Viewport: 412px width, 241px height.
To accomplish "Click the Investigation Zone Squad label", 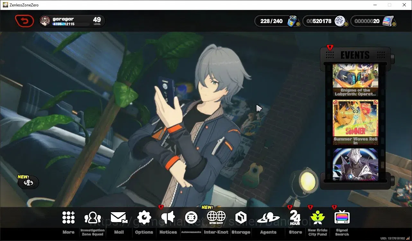I will [x=93, y=232].
